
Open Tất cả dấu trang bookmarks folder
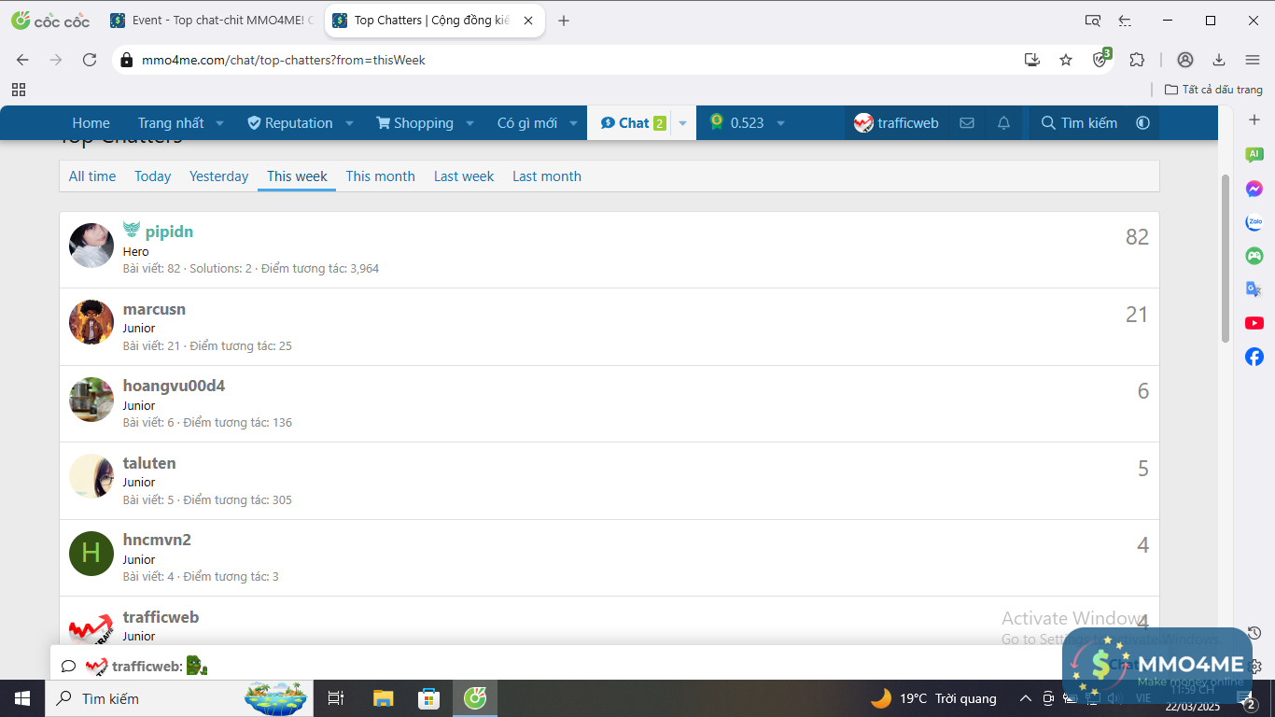pos(1213,90)
